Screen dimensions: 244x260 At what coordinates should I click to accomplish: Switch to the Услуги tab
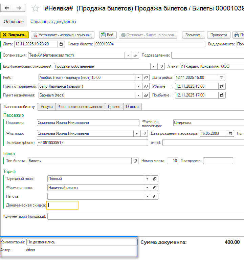(x=46, y=107)
